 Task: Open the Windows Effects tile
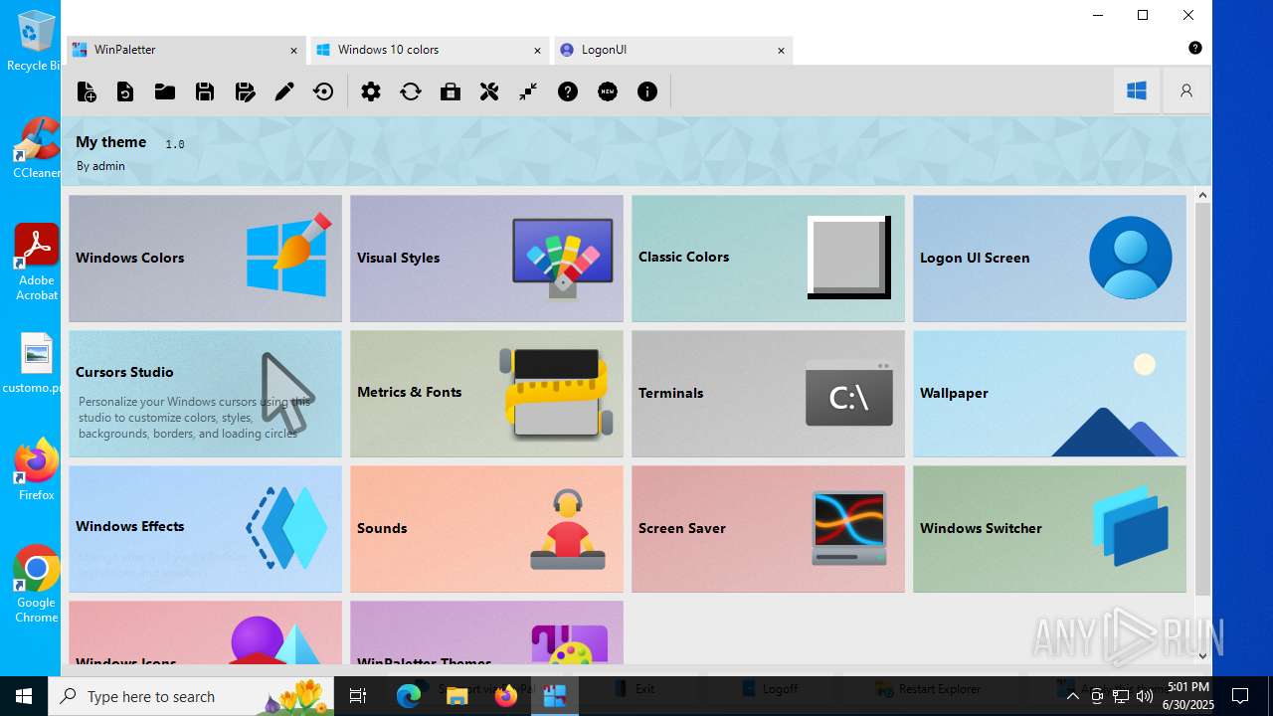[x=205, y=529]
